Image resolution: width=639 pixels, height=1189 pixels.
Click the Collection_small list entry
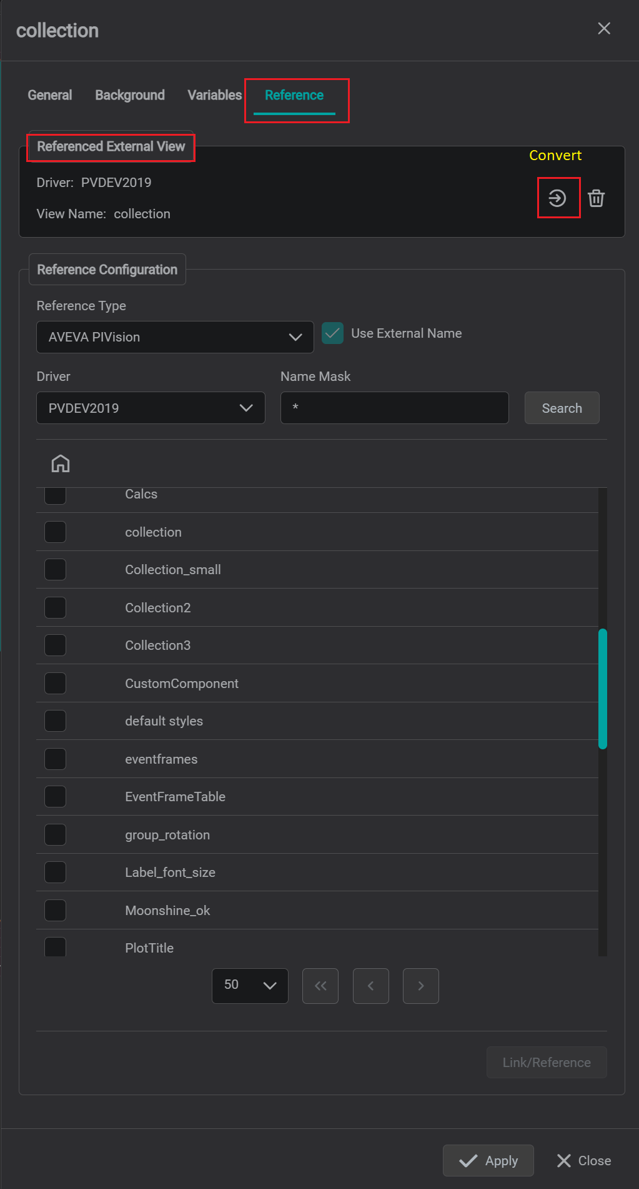pos(173,570)
